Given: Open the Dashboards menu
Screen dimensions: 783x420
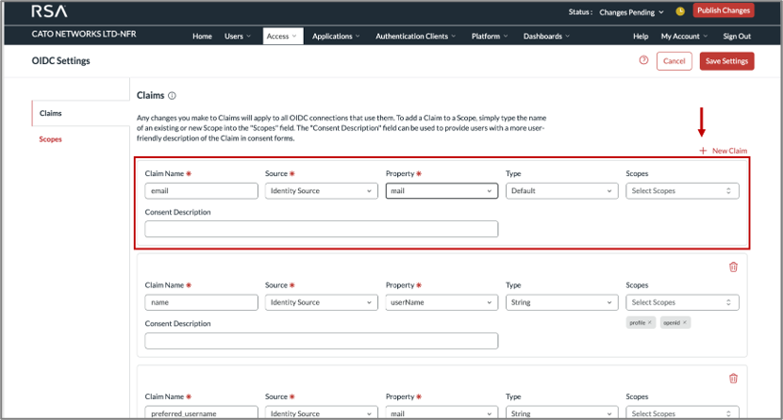Looking at the screenshot, I should [x=546, y=37].
